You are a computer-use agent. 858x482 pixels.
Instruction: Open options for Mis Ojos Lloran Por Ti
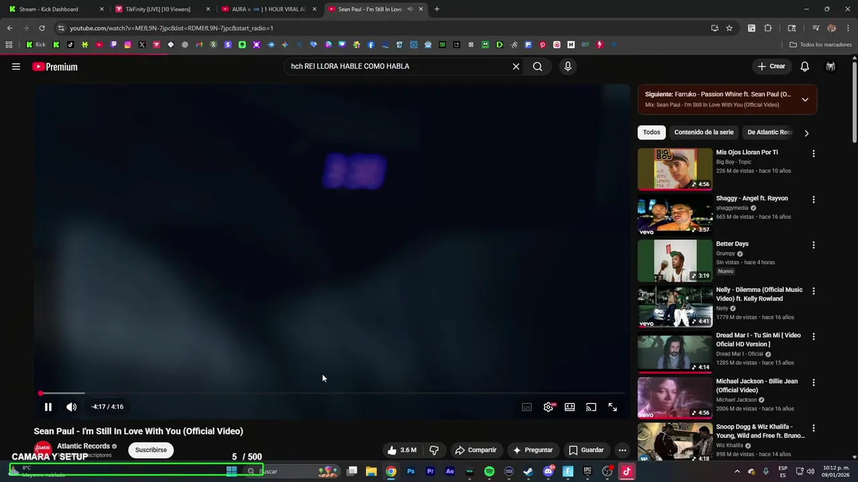click(x=814, y=154)
